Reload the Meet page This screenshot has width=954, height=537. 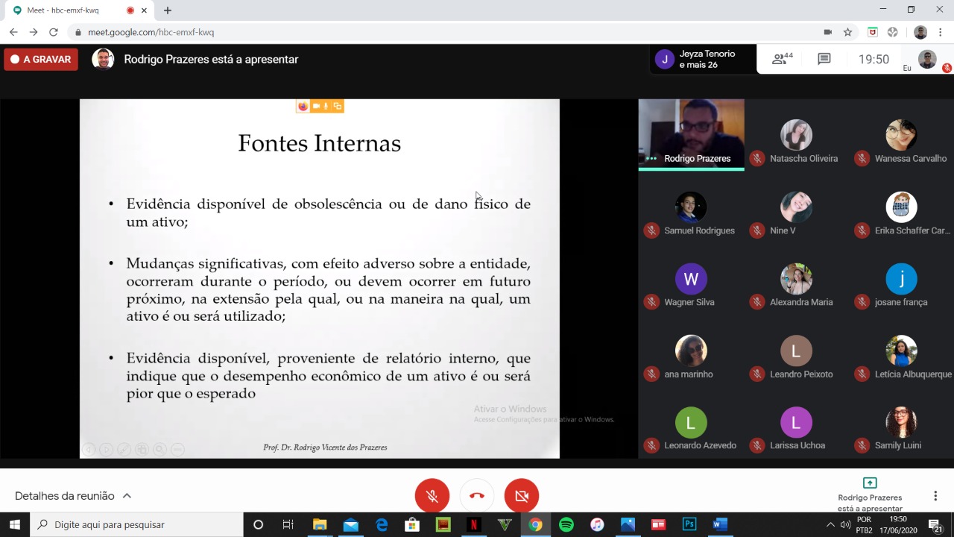(x=53, y=32)
